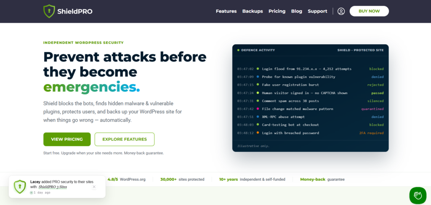Screen dimensions: 431x205
Task: Open the Blog link in navigation
Action: pos(297,11)
